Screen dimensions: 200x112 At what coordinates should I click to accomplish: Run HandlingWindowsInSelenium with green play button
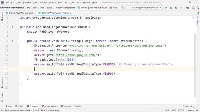coord(166,7)
